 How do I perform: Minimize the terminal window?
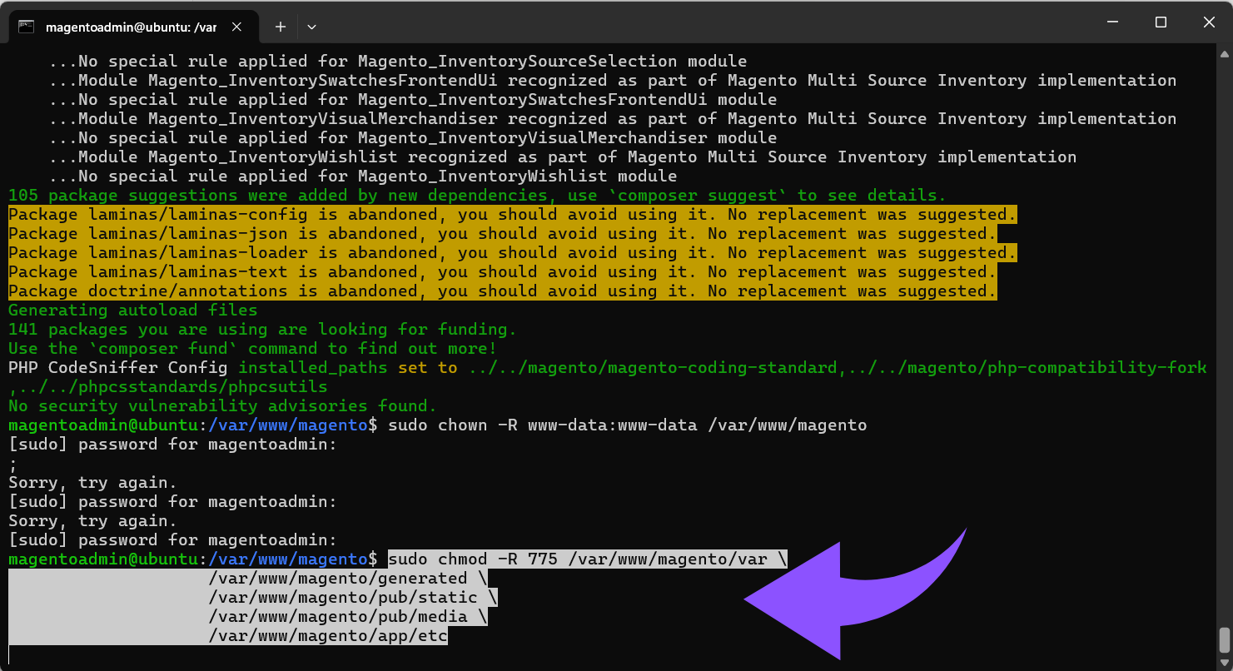1111,22
